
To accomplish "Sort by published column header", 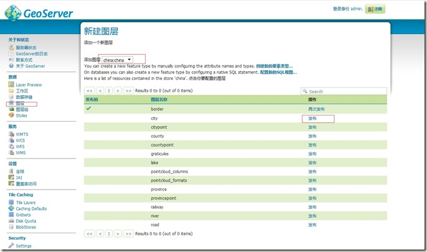I will point(92,99).
